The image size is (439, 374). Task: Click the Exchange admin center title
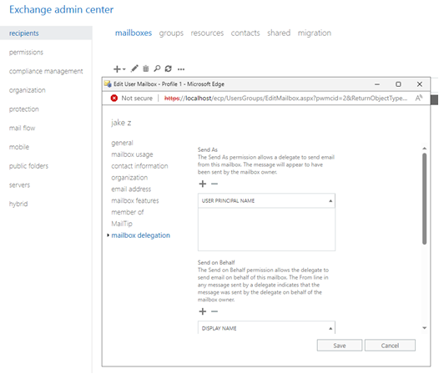[61, 9]
